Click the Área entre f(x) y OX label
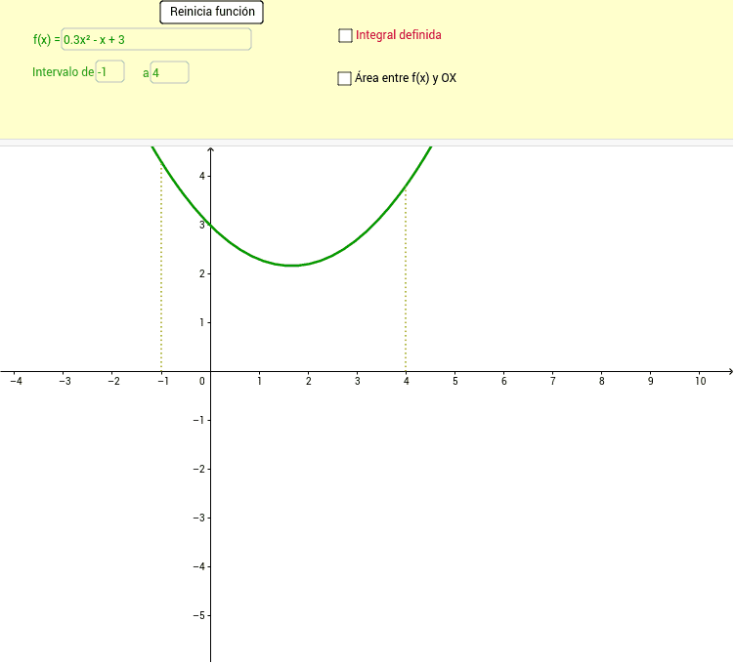Image resolution: width=735 pixels, height=664 pixels. click(x=406, y=78)
